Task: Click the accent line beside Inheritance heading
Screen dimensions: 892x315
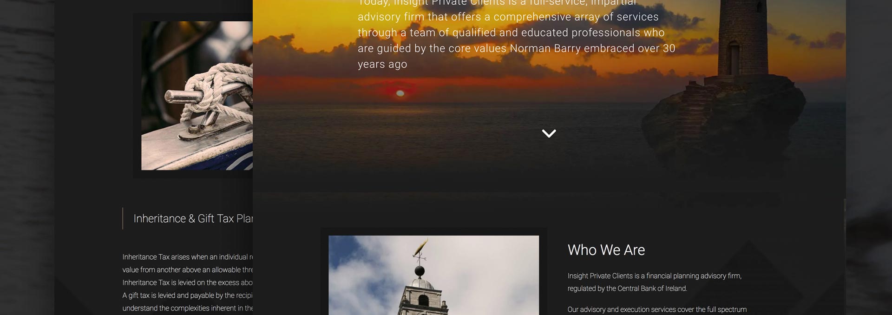Action: 123,218
